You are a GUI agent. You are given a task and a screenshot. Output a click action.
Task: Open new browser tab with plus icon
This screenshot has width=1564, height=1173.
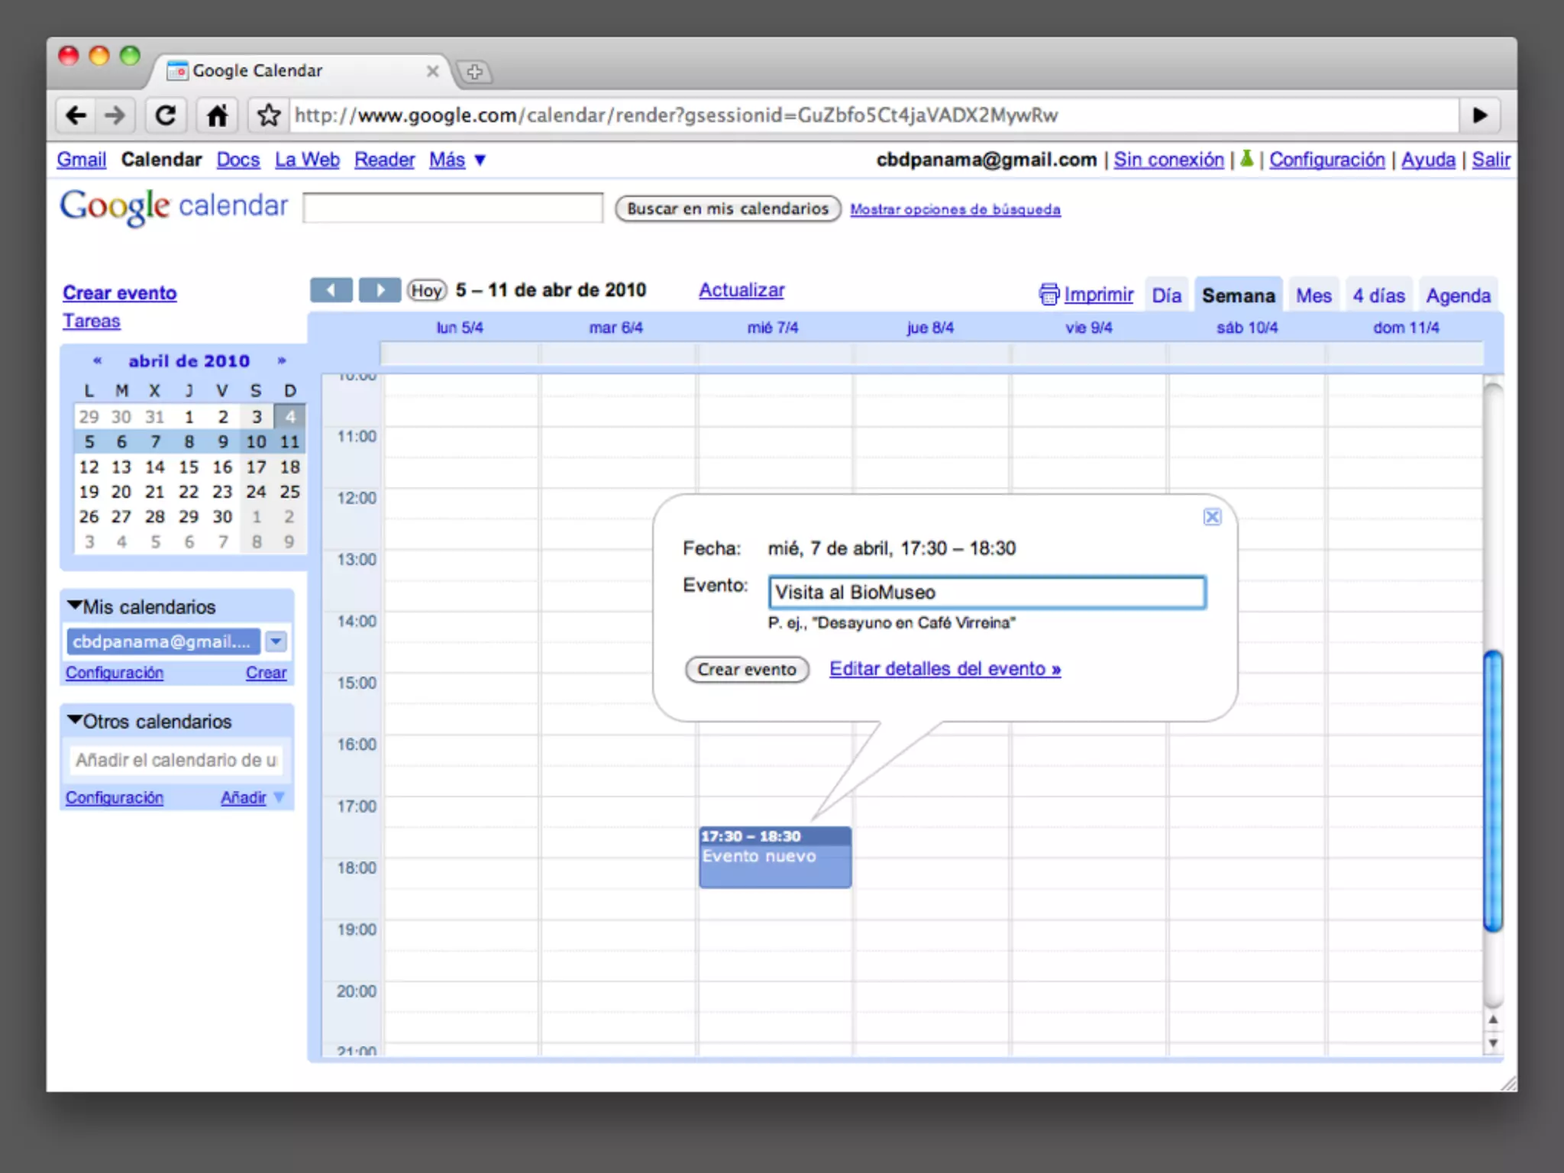coord(474,72)
